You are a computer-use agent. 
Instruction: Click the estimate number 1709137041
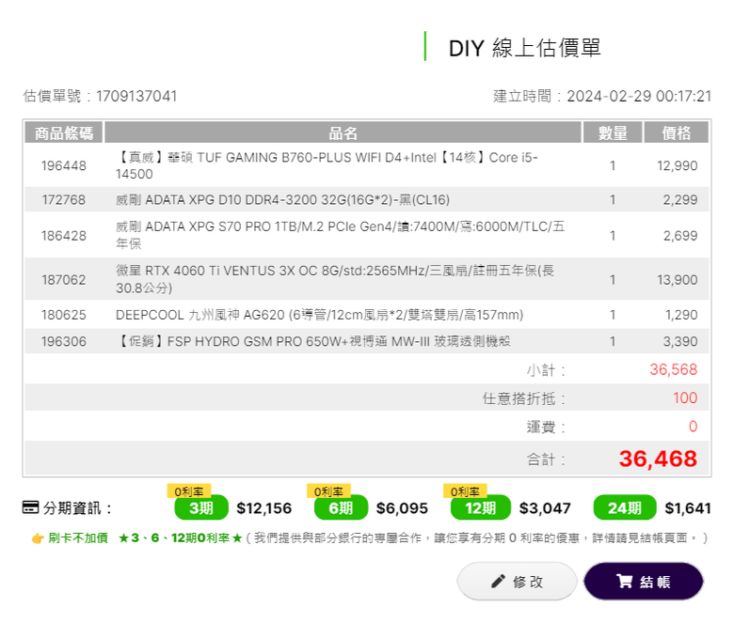[x=136, y=96]
